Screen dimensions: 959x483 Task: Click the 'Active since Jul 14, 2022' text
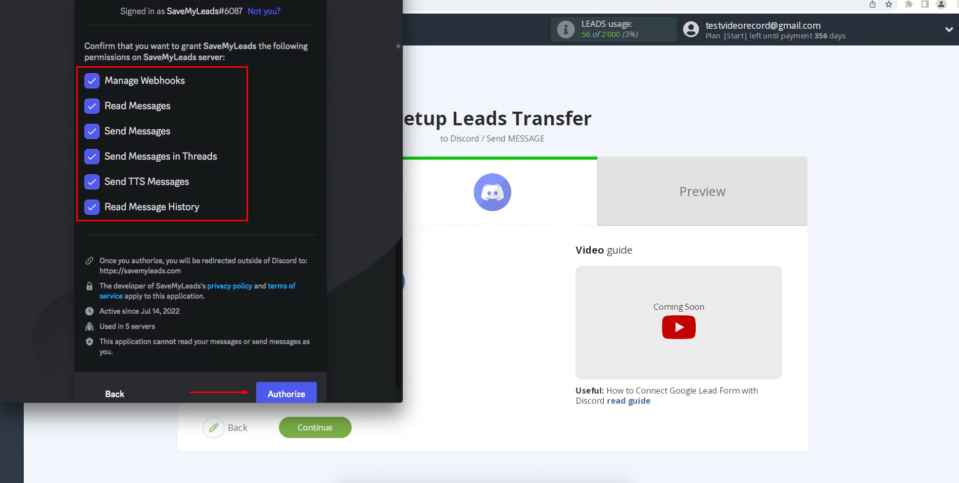(139, 311)
